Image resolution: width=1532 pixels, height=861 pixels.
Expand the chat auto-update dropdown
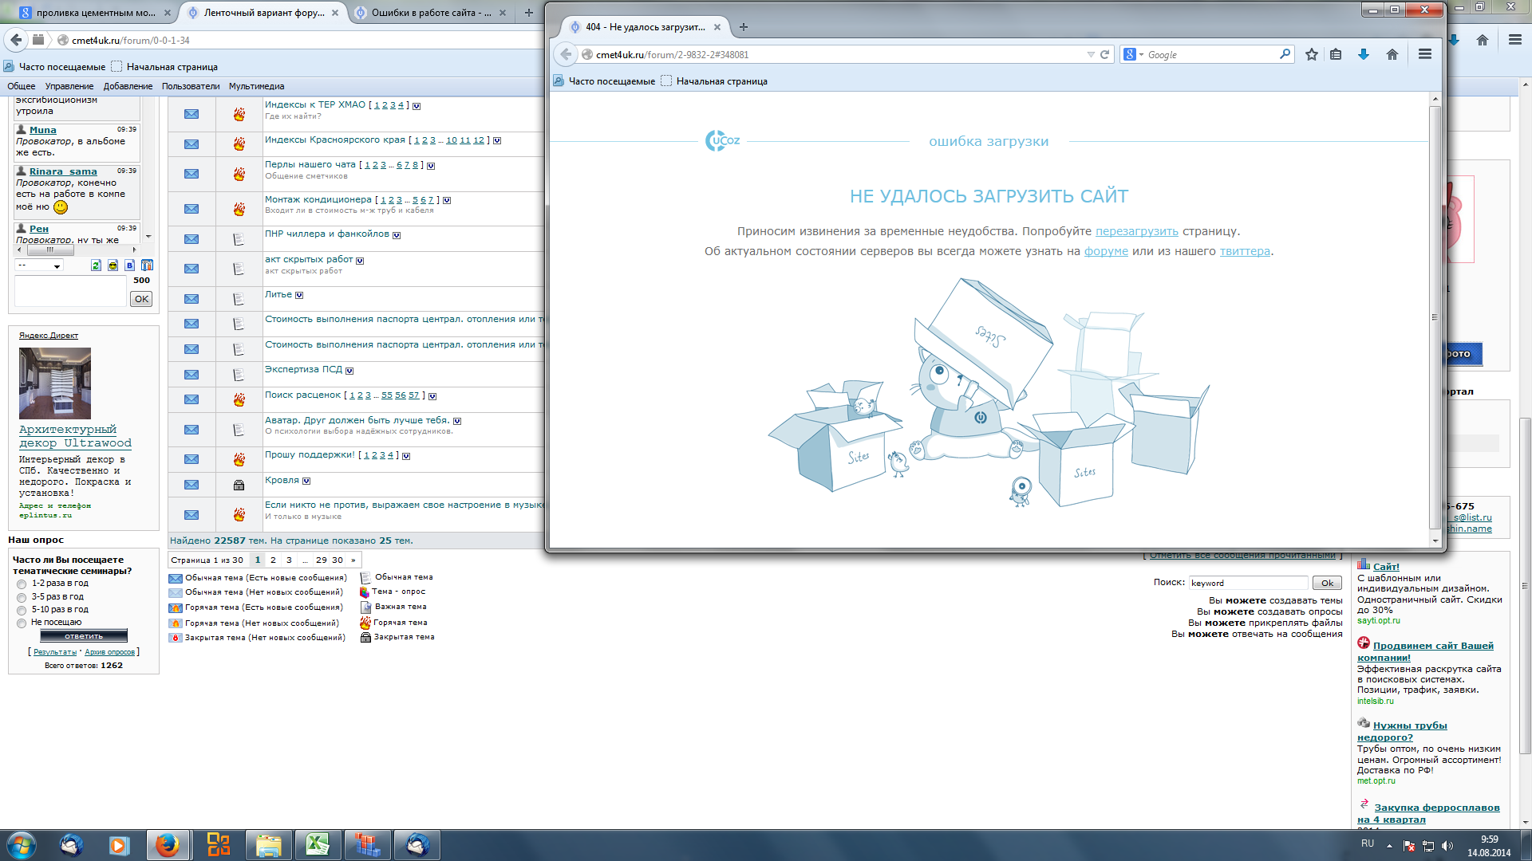pyautogui.click(x=38, y=265)
